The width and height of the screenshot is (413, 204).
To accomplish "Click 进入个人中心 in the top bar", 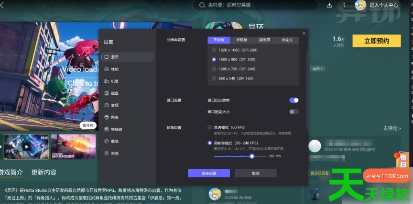I will tap(383, 5).
